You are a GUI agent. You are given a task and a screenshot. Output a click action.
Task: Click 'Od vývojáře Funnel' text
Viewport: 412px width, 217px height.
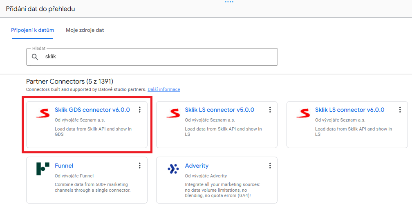coord(74,176)
